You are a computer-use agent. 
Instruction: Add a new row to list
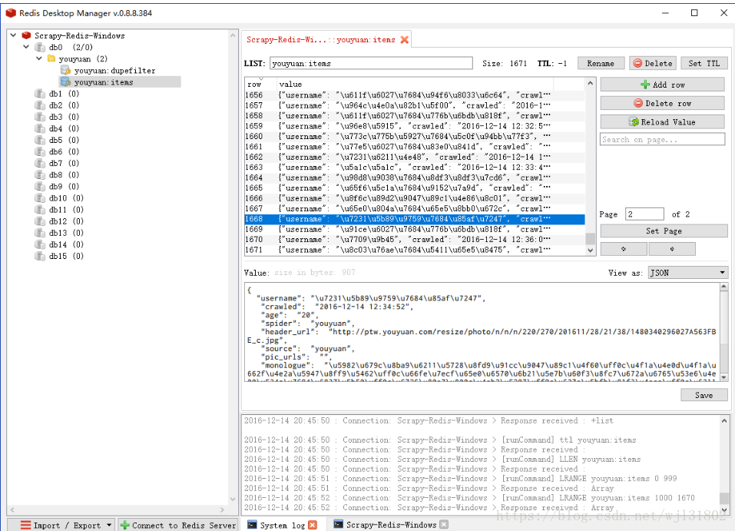click(663, 85)
